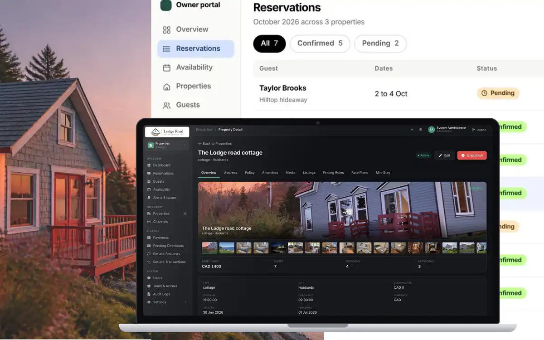Switch to the Media tab
The width and height of the screenshot is (544, 340).
point(291,173)
